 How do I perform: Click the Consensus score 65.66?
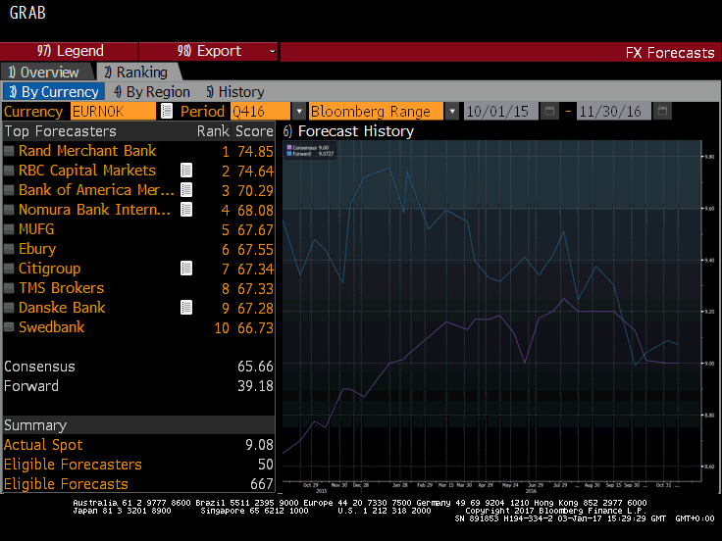[x=255, y=367]
